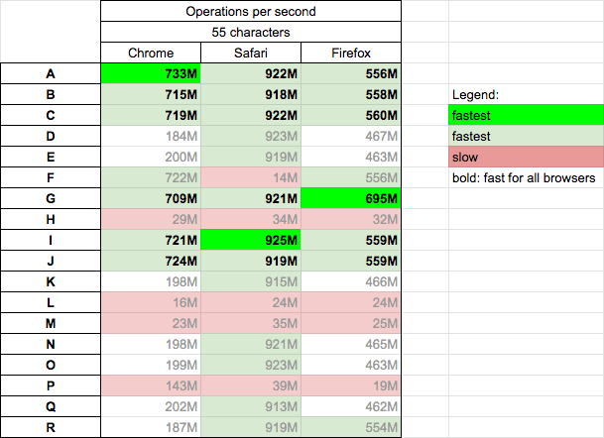
Task: Select the '55 characters' header cell
Action: coord(251,32)
